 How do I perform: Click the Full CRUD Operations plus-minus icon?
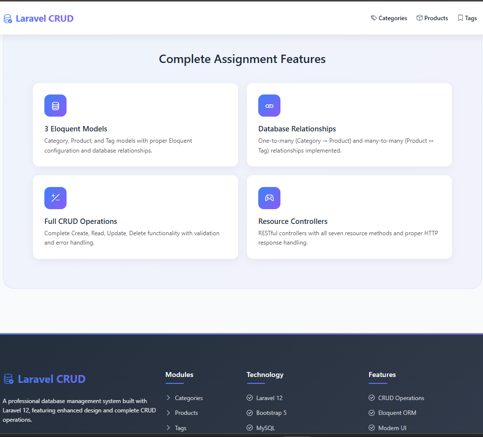point(55,198)
